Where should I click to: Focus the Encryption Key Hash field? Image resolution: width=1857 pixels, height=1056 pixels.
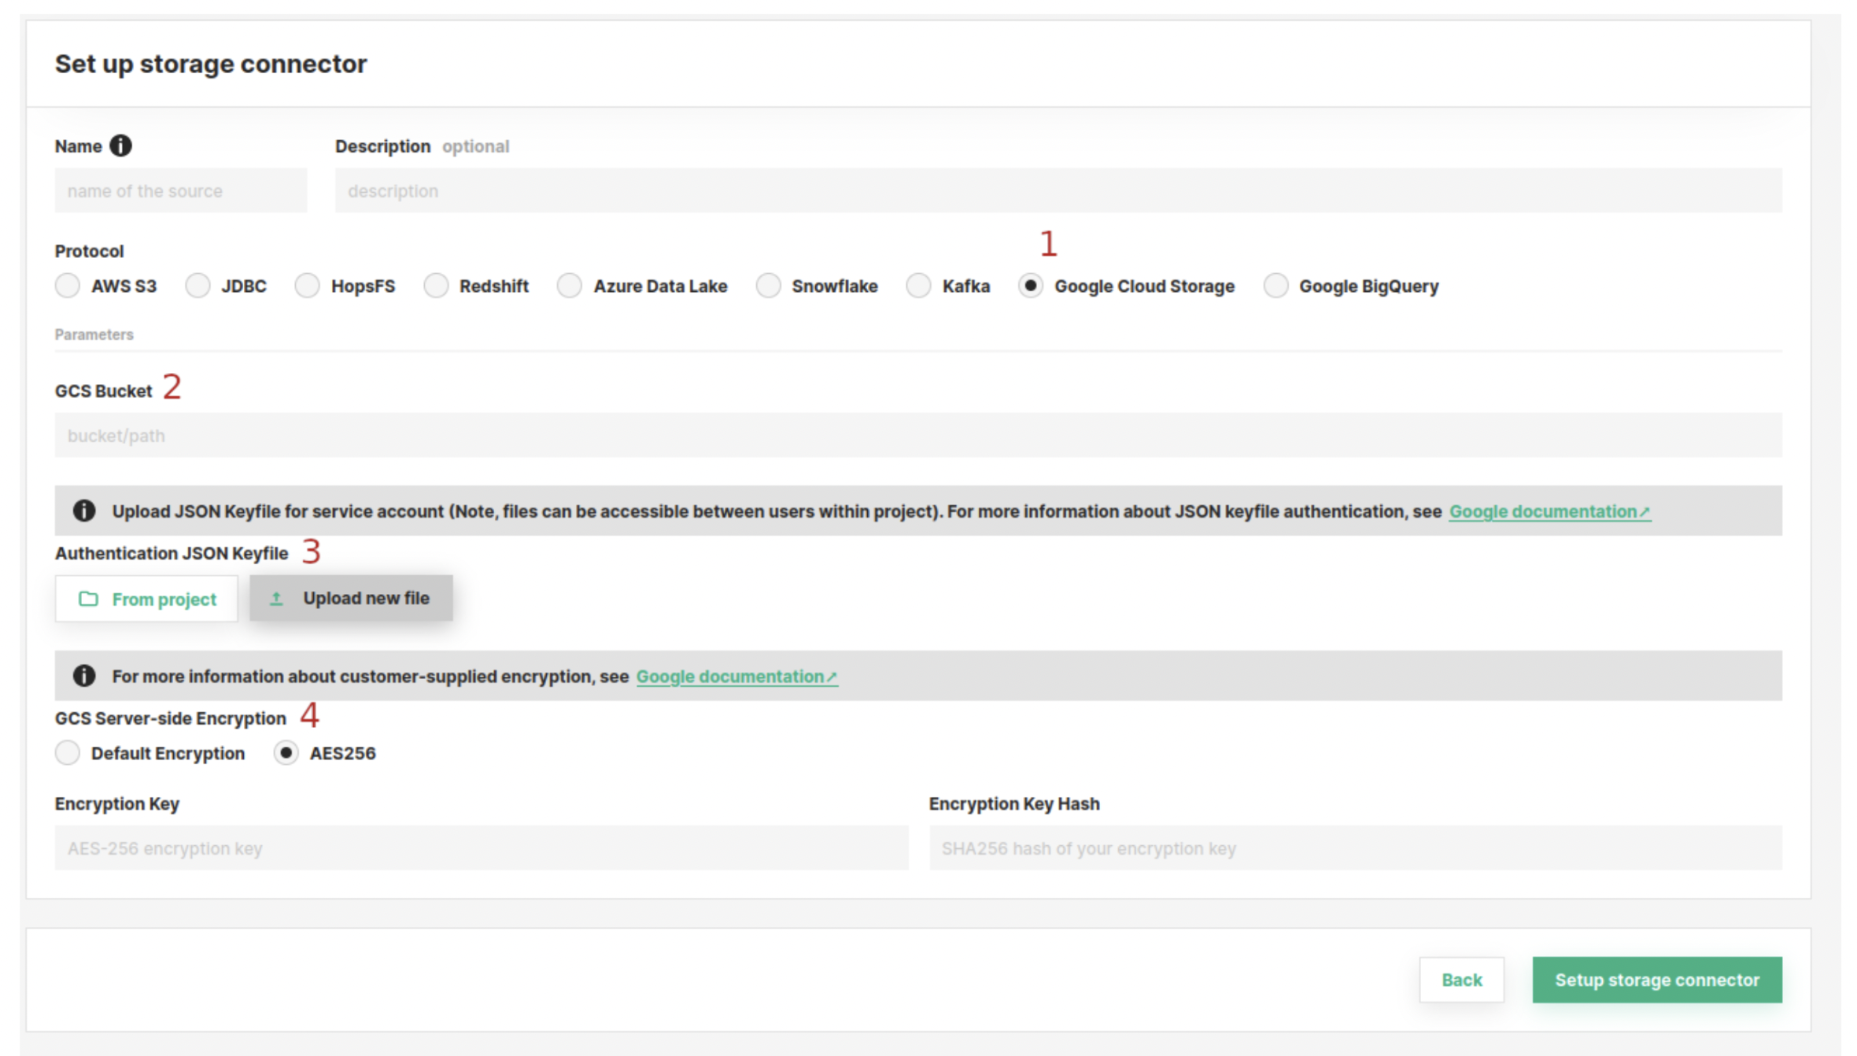tap(1355, 848)
